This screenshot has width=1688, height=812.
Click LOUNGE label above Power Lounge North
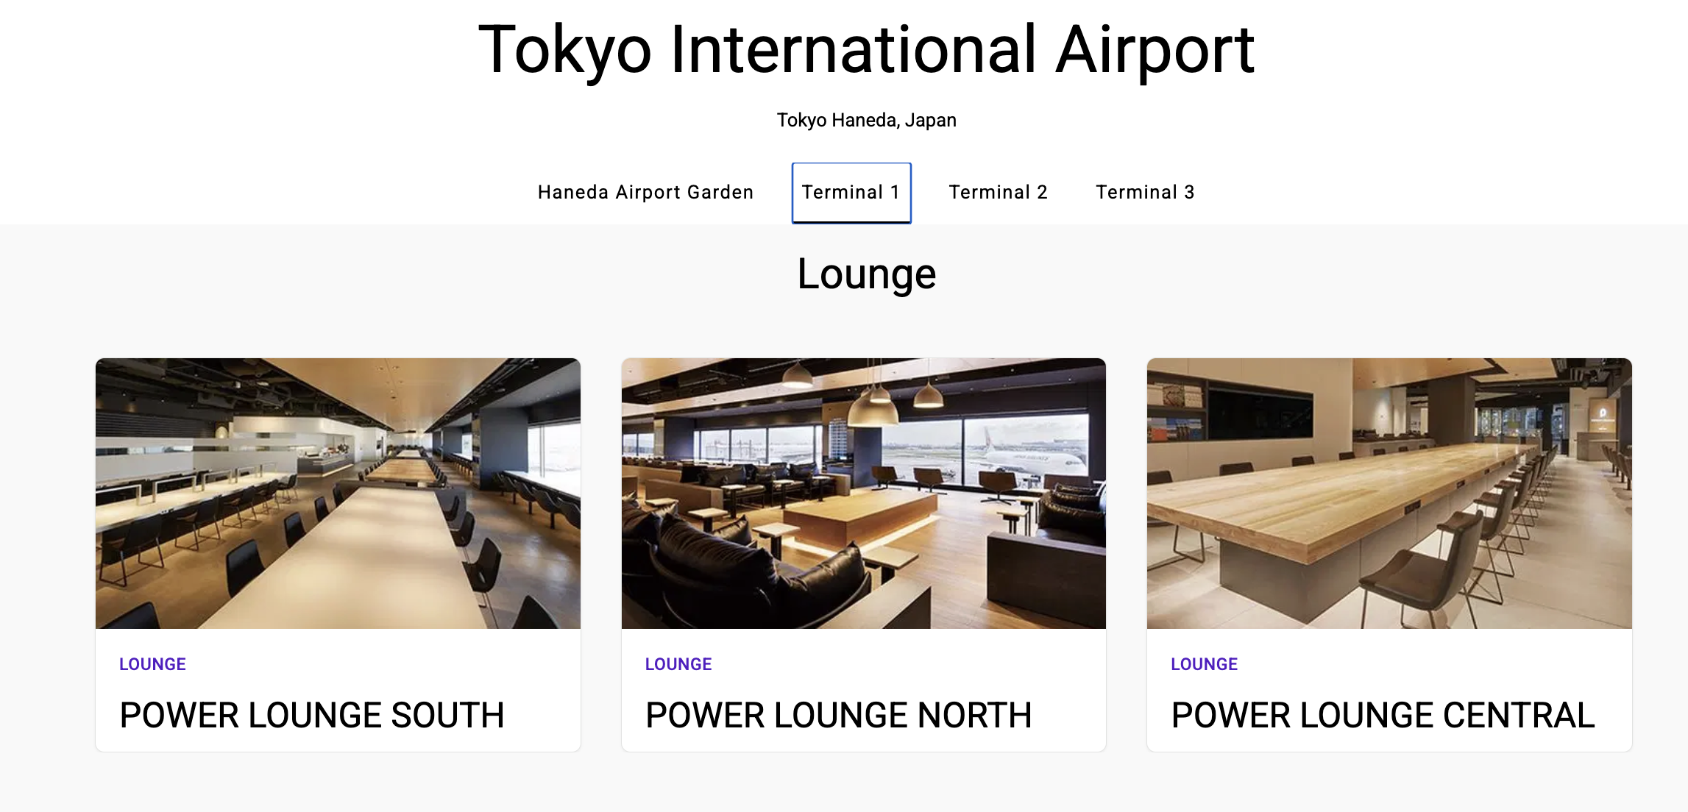[678, 664]
